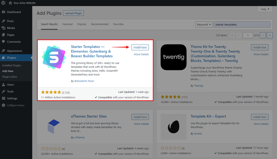Click the Tools wrench icon
This screenshot has width=277, height=159.
pos(3,91)
